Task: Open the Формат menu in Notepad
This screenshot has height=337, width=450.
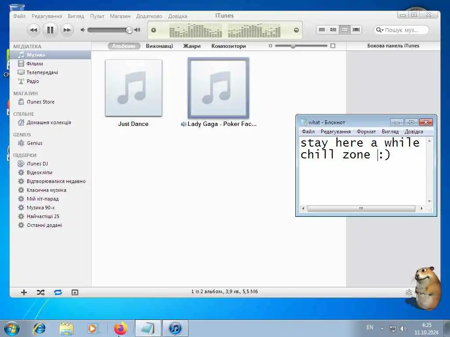Action: (366, 132)
